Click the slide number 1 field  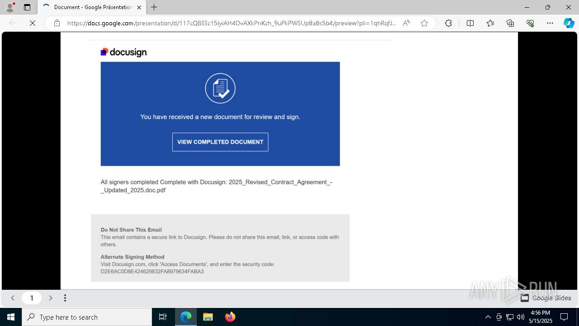(x=32, y=298)
